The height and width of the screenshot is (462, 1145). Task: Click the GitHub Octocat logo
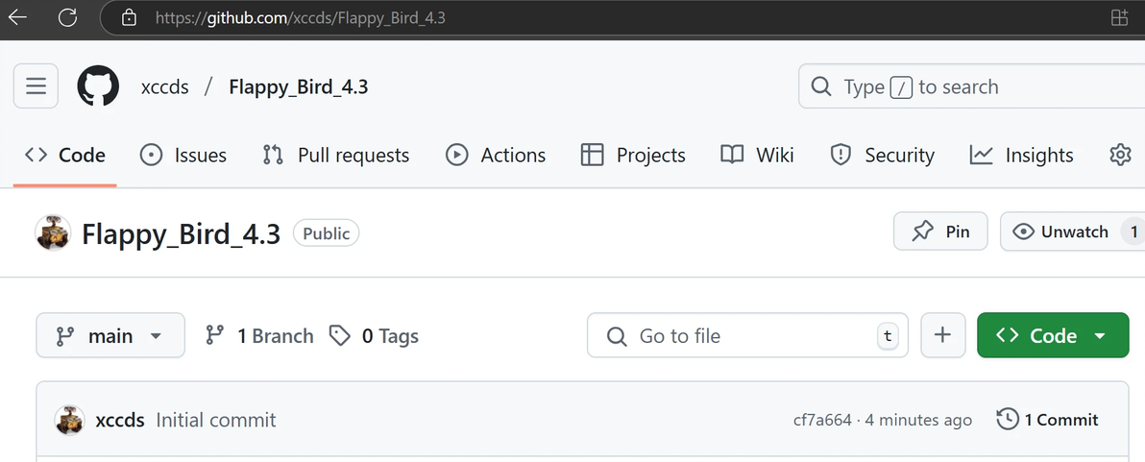(x=98, y=86)
